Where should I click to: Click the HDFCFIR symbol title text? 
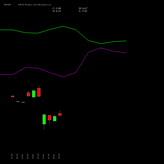click(x=7, y=5)
